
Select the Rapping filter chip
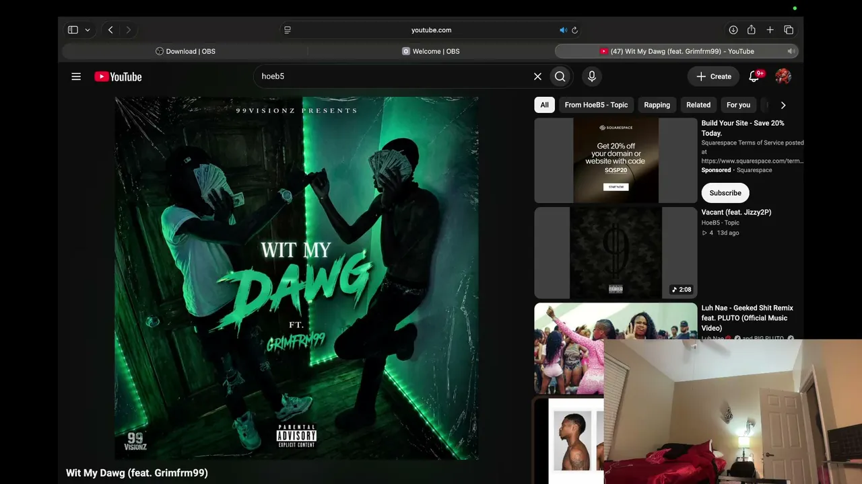657,105
